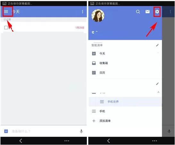
Task: Tap three-dot button in right navigation bar
Action: [x=154, y=141]
